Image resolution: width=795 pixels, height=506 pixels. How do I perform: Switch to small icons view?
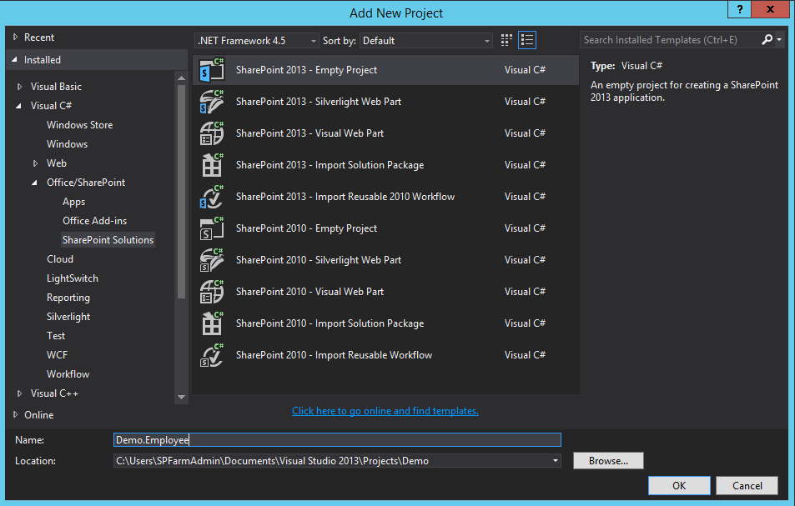click(x=506, y=39)
